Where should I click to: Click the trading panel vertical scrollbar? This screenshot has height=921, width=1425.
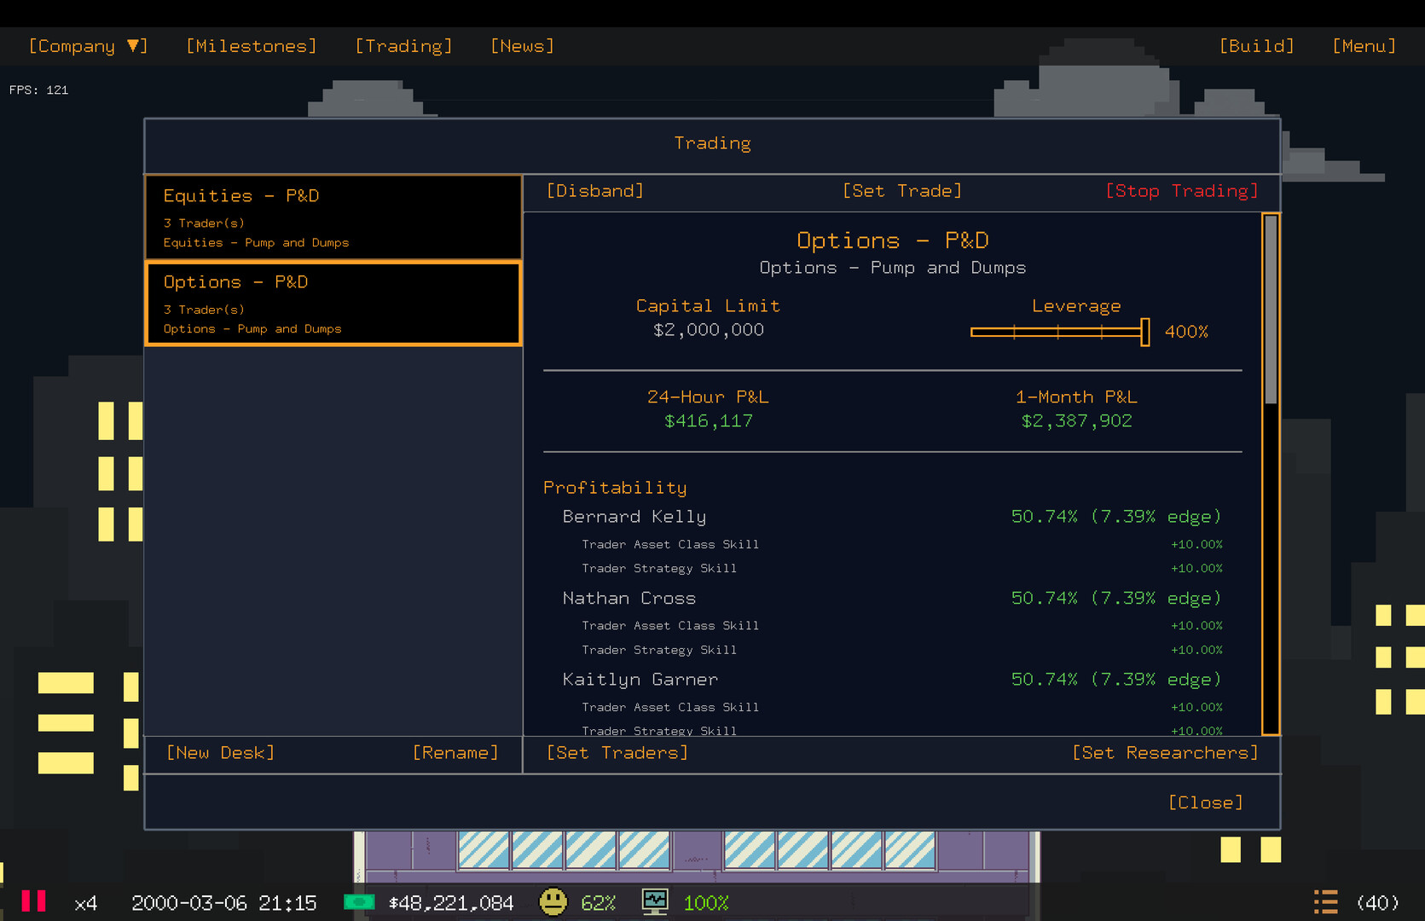pos(1271,310)
